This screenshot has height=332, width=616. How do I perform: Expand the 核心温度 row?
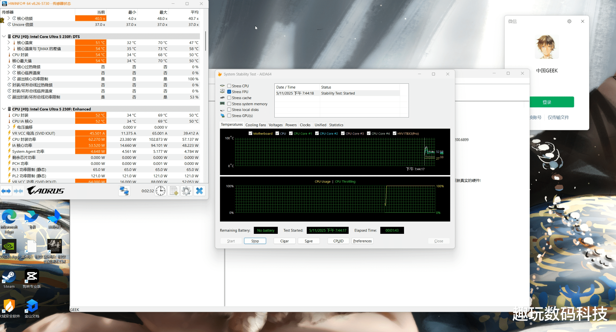tap(9, 43)
